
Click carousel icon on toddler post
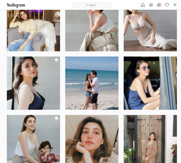pos(57,118)
